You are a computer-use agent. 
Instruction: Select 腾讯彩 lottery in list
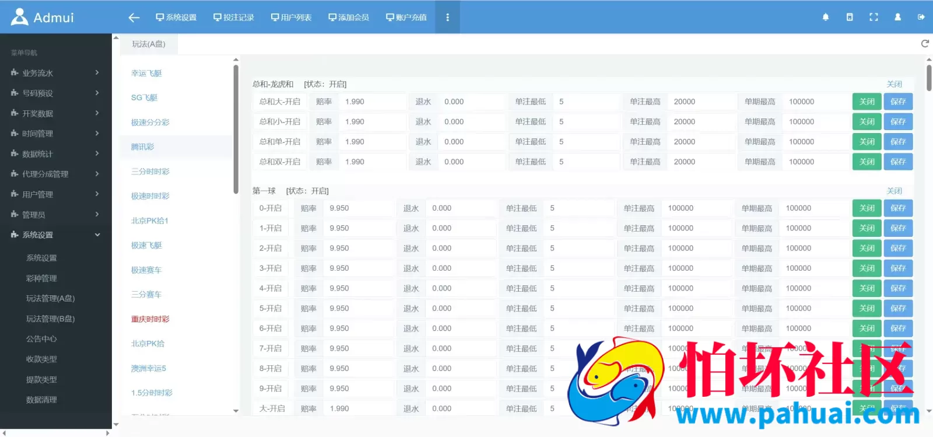click(x=143, y=147)
